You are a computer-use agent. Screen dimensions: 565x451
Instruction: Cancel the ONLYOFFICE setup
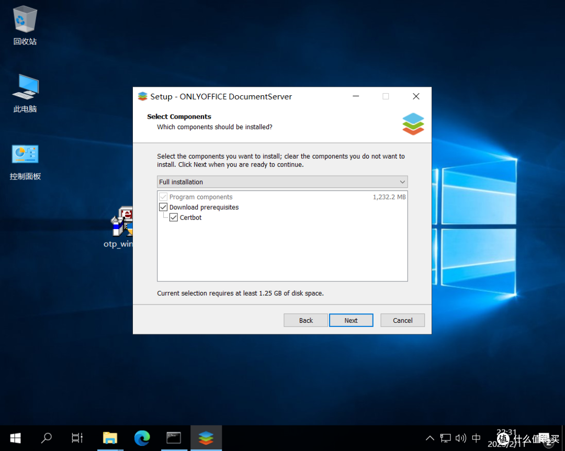(x=402, y=320)
